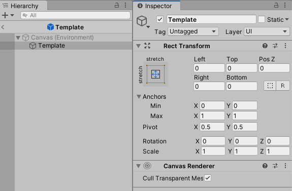
Task: Lock the Hierarchy panel
Action: pyautogui.click(x=117, y=5)
